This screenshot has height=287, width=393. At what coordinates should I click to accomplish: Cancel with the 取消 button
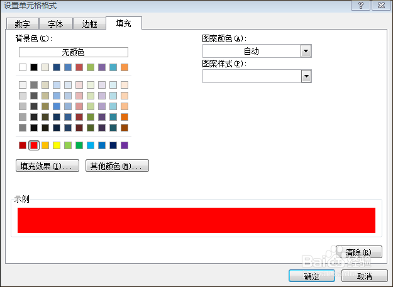[x=365, y=276]
